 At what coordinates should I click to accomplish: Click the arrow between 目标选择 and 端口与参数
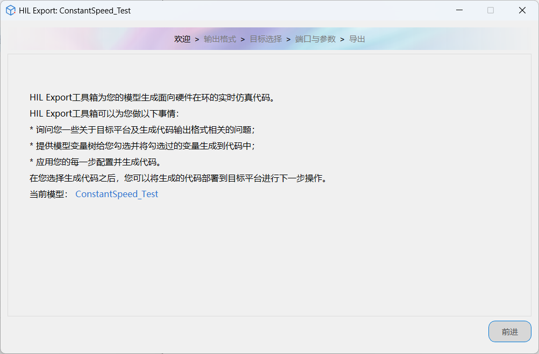click(288, 39)
